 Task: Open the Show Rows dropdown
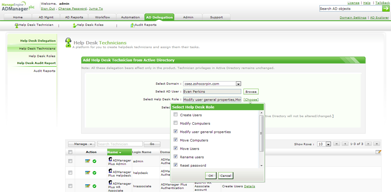(328, 144)
